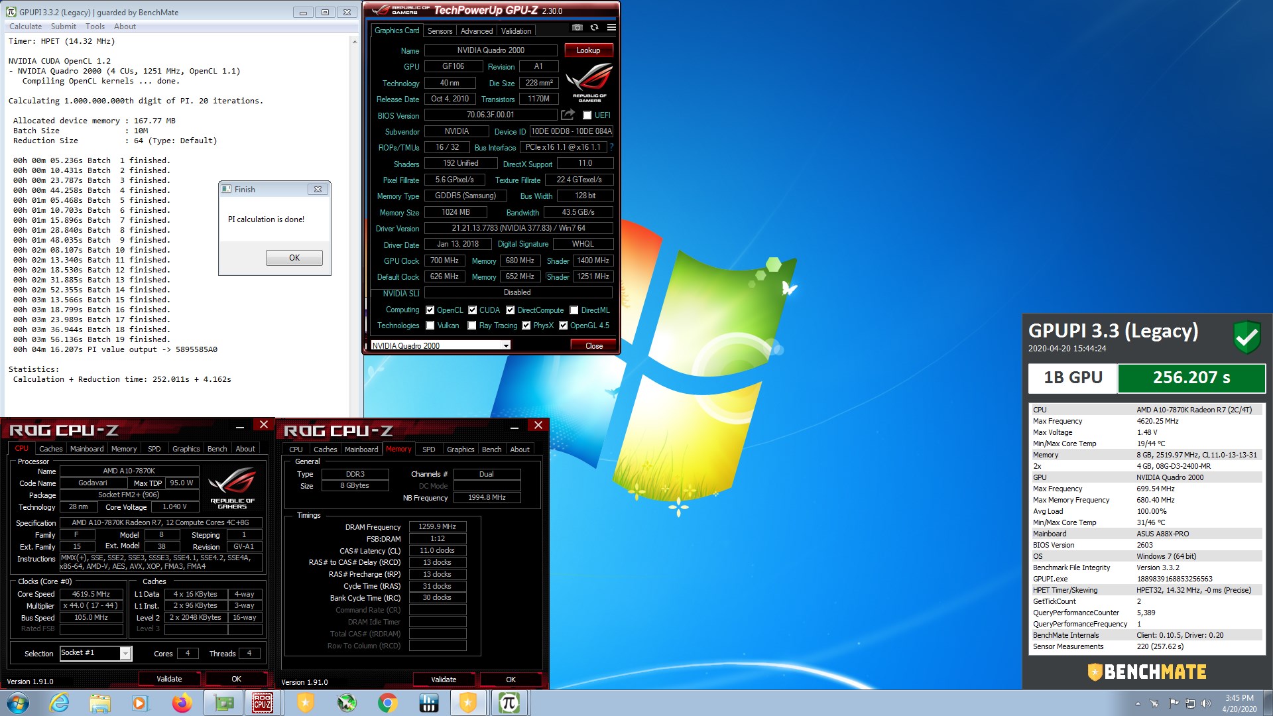Open the Tools menu in GPUPI

(95, 27)
